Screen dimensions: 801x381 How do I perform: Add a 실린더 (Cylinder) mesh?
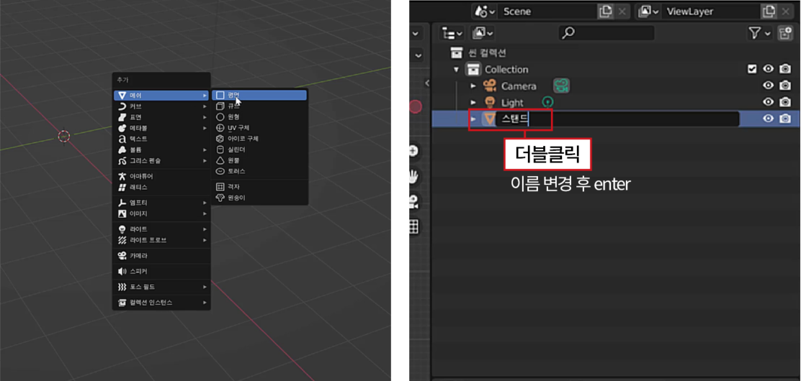point(259,150)
